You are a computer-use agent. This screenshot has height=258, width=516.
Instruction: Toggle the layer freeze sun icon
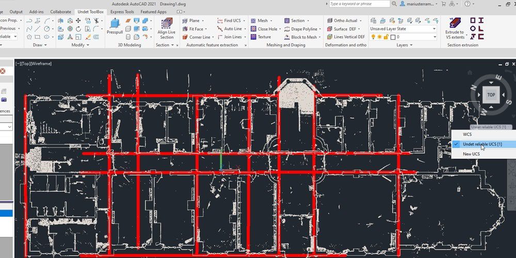point(379,37)
